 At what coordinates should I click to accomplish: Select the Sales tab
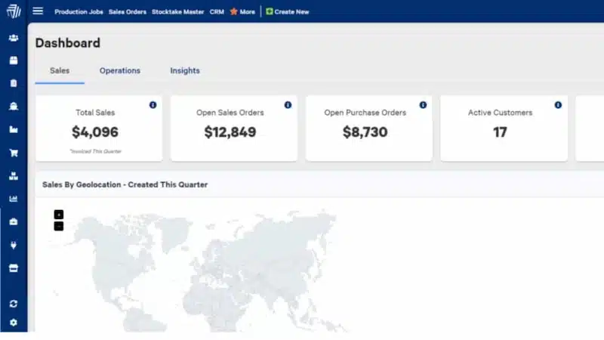point(60,70)
